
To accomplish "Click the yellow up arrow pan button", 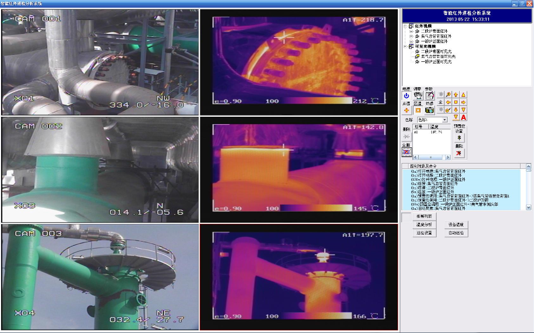I will (x=455, y=95).
